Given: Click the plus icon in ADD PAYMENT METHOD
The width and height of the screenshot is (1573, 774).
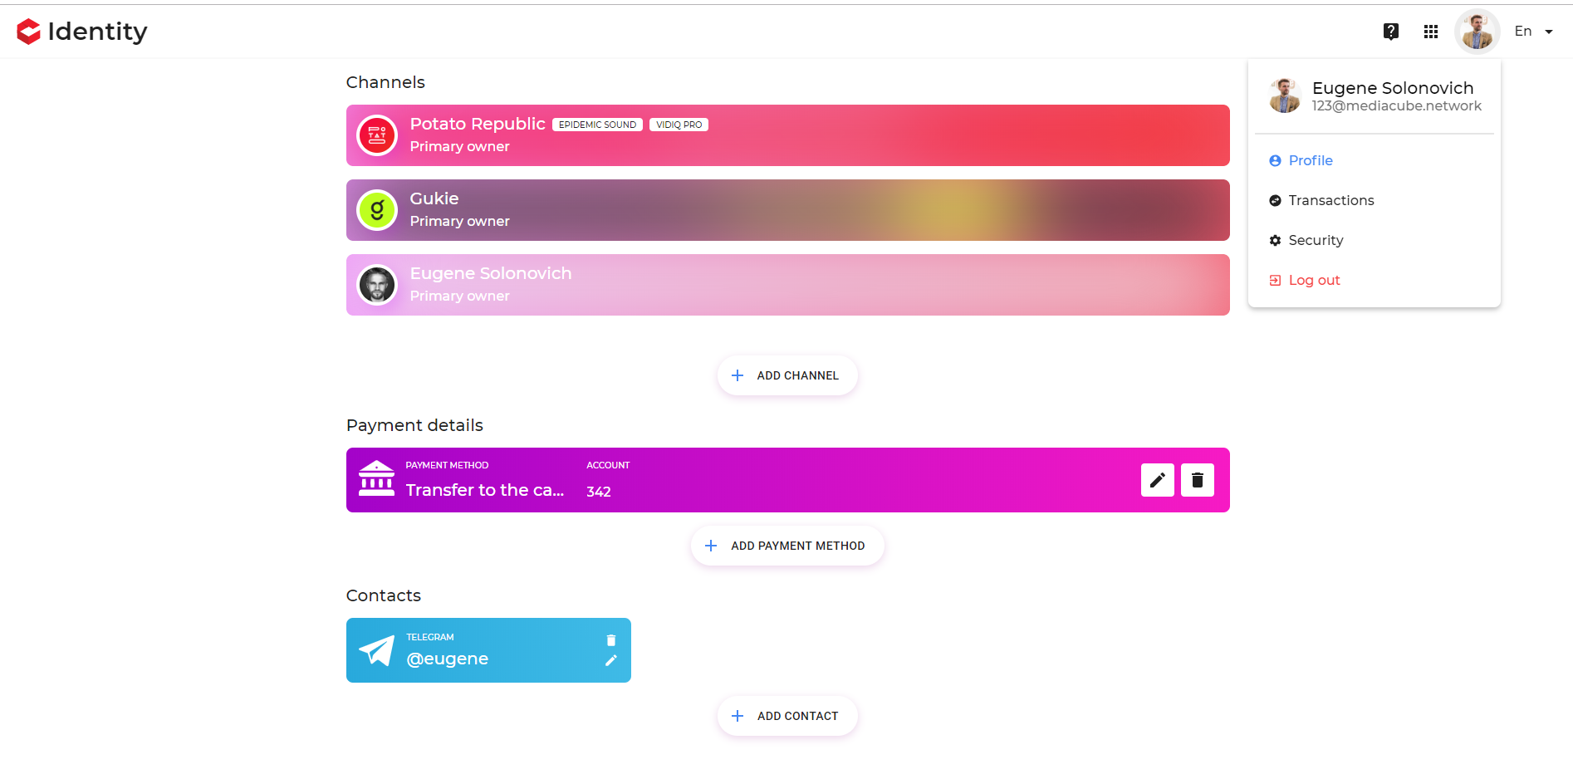Looking at the screenshot, I should pos(711,546).
